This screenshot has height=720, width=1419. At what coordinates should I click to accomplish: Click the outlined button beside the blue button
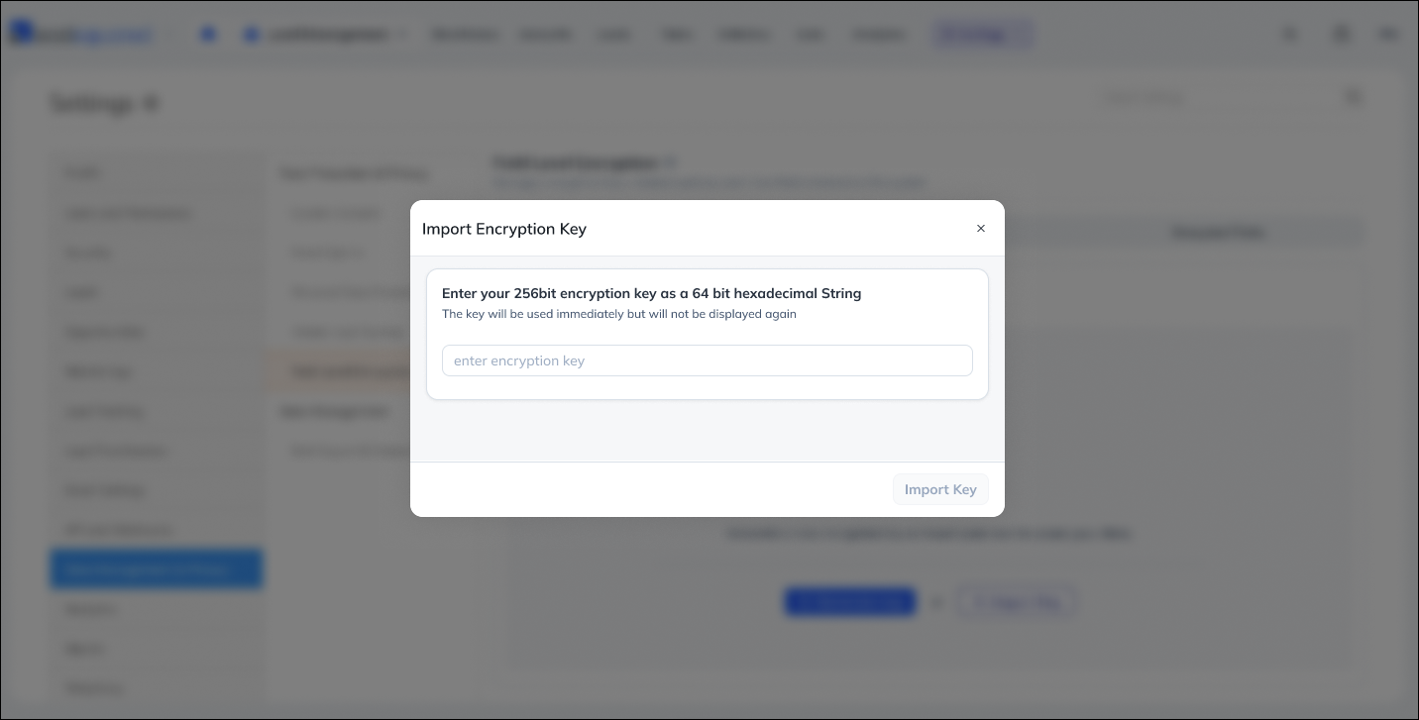pyautogui.click(x=1016, y=601)
